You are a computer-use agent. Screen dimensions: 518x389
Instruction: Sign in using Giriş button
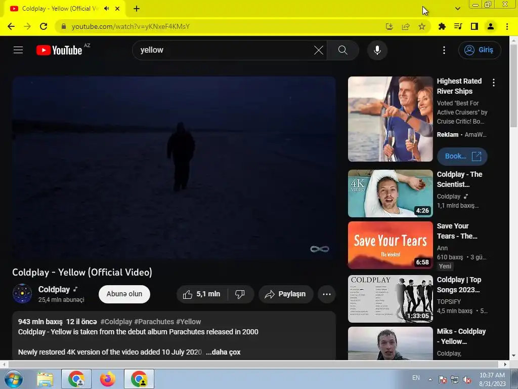coord(480,50)
